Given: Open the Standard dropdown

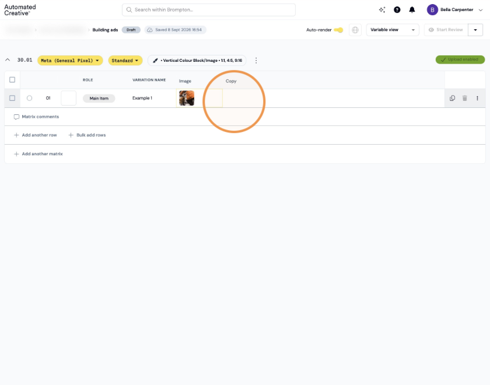Looking at the screenshot, I should (x=125, y=61).
